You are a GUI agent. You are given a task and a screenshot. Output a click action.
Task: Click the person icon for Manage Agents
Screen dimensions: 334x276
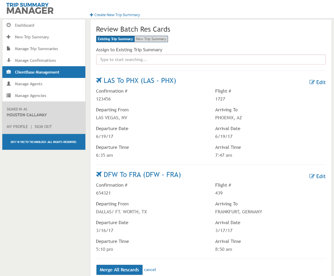coord(9,84)
